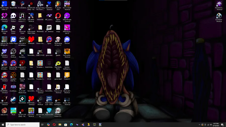Open Task View from the taskbar
Screen dimensions: 226x127
point(42,125)
